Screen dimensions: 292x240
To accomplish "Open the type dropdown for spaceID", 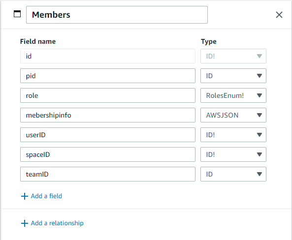I will [x=233, y=154].
